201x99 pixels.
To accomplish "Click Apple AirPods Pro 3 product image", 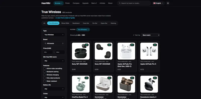I will 149,51.
